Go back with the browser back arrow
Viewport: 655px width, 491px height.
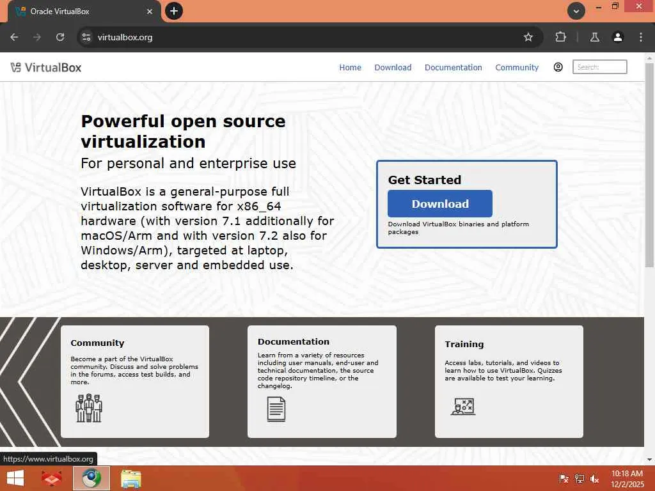click(14, 37)
